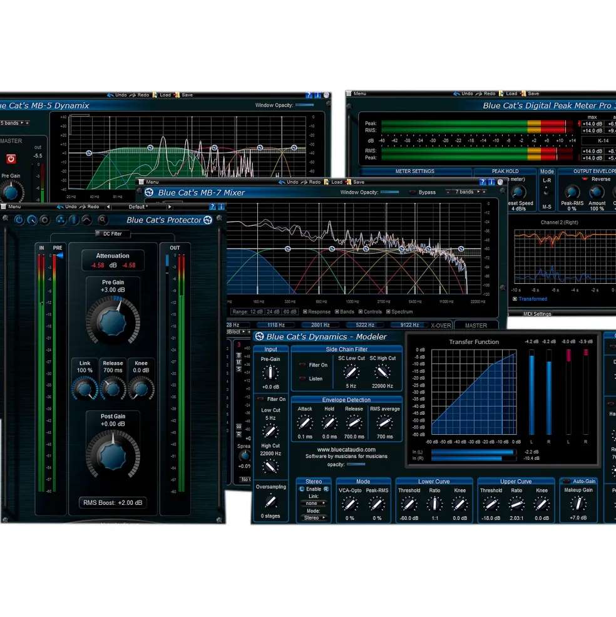
Task: Open the help icon in MB-7 Mixer
Action: tap(483, 182)
